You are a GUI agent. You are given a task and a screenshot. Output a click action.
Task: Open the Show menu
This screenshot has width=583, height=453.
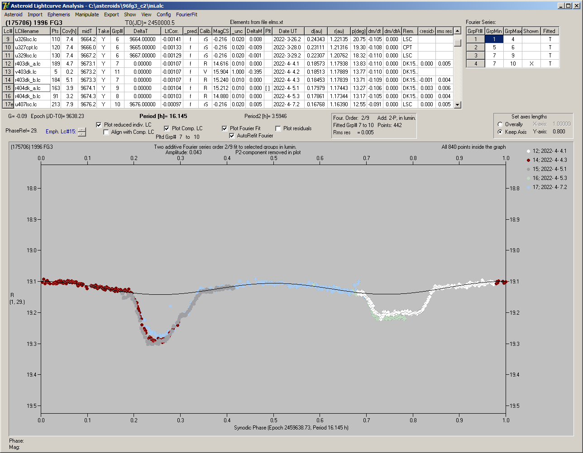(130, 14)
